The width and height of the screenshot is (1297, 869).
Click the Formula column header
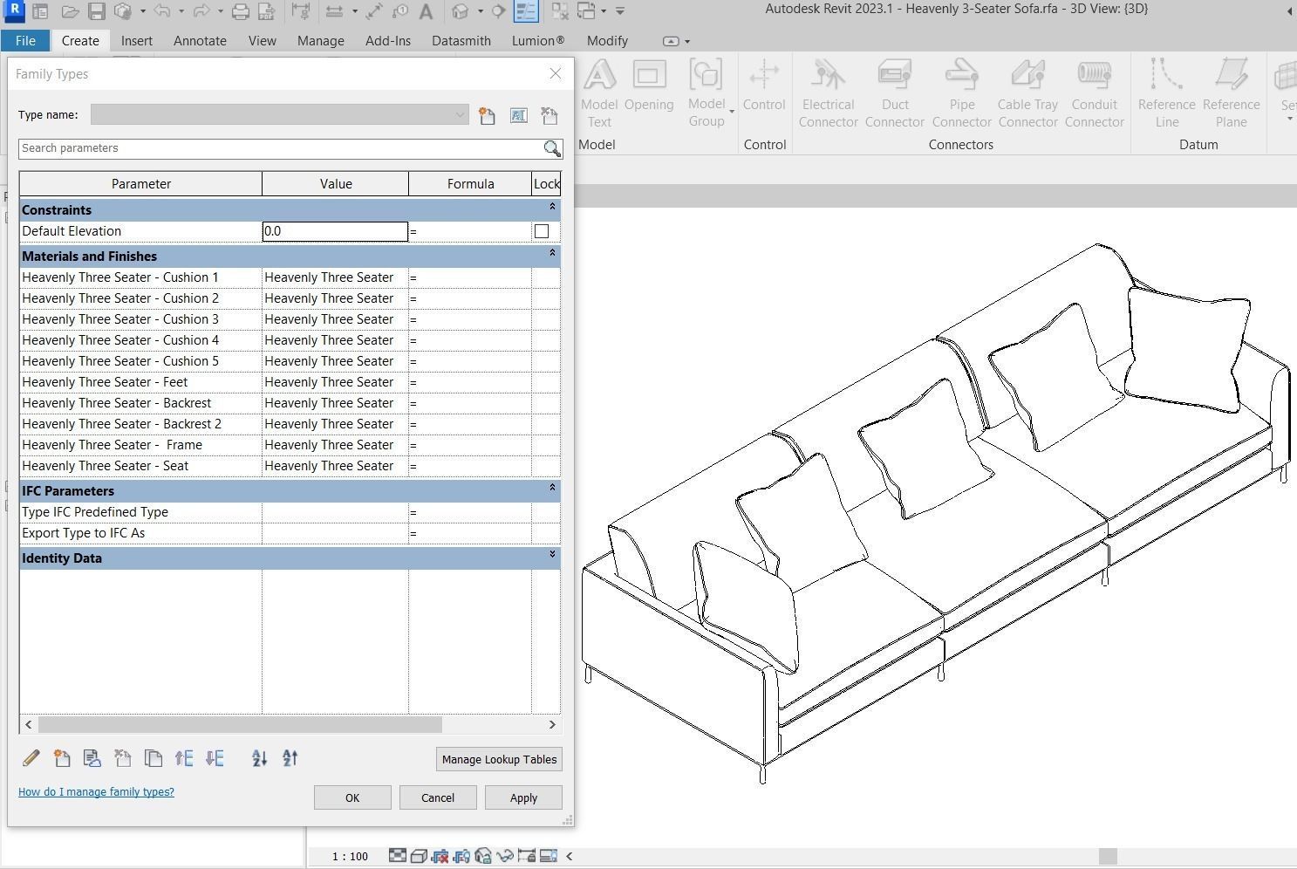(x=470, y=184)
